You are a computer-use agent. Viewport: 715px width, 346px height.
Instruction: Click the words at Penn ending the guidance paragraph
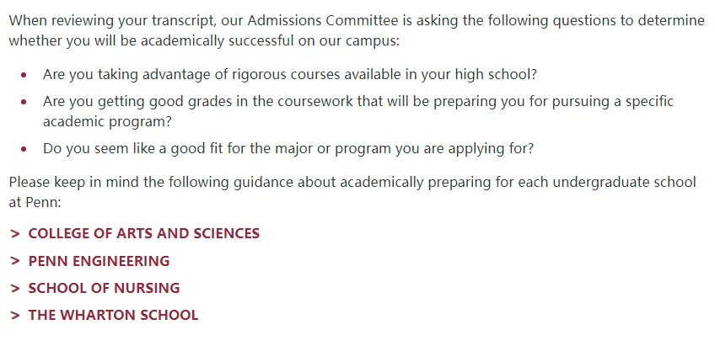pyautogui.click(x=35, y=202)
